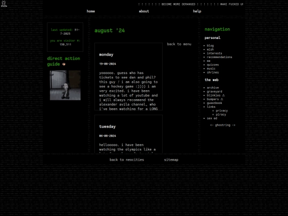Screen dimensions: 288x216
Task: Click the web section heading
Action: pyautogui.click(x=211, y=80)
